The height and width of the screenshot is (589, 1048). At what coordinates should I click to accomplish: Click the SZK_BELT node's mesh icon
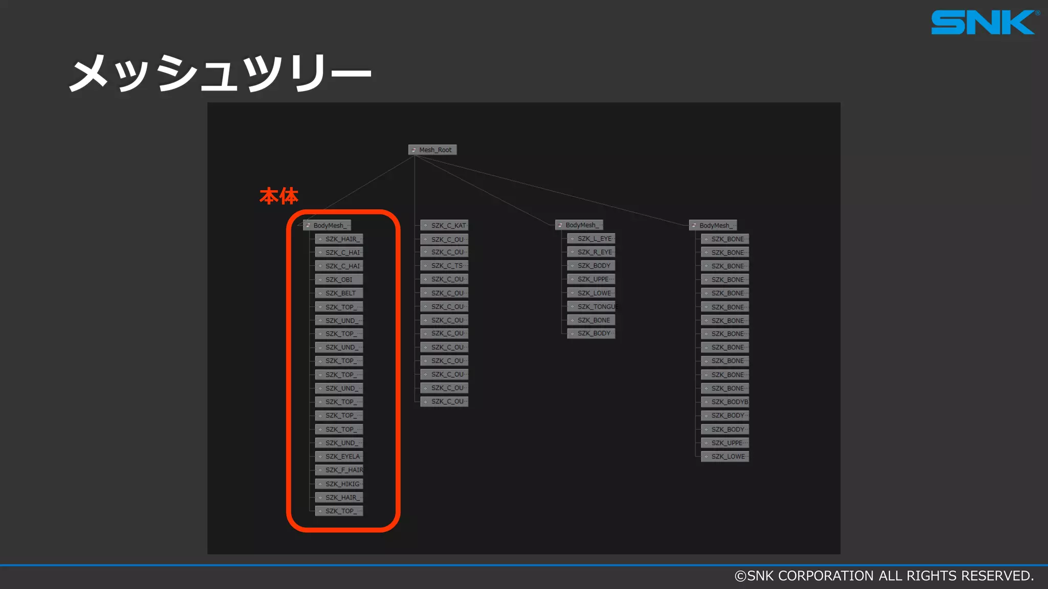pos(320,293)
